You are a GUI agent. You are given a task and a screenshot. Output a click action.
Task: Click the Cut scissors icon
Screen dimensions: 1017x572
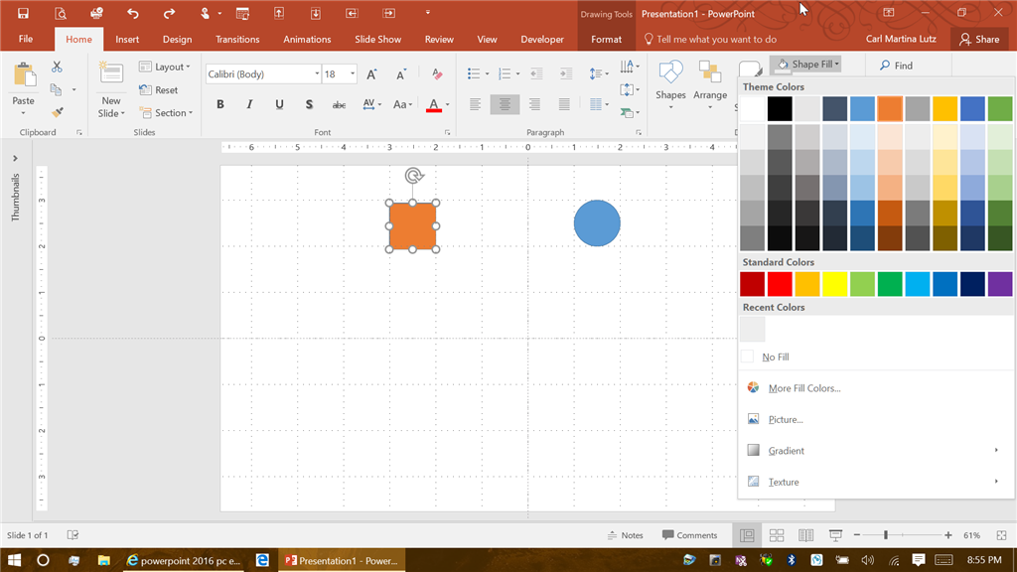(x=57, y=67)
